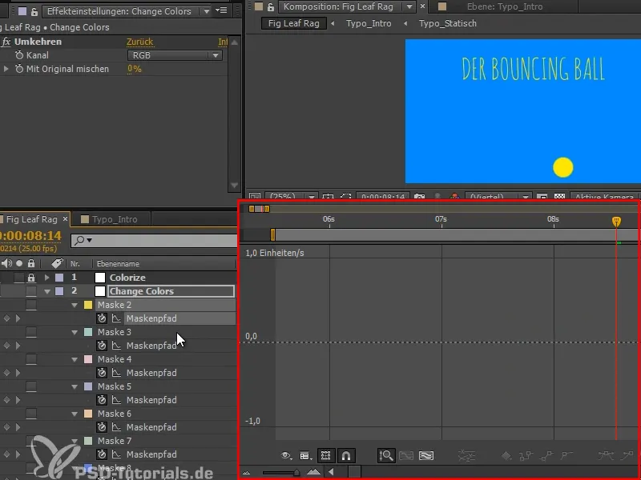The width and height of the screenshot is (641, 480).
Task: Click stopwatch for Mit Original mischen
Action: [x=19, y=69]
